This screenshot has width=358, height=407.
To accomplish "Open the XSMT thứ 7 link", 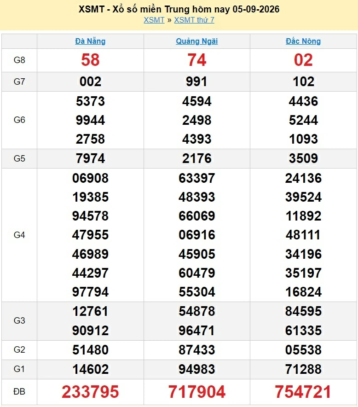I will [194, 20].
